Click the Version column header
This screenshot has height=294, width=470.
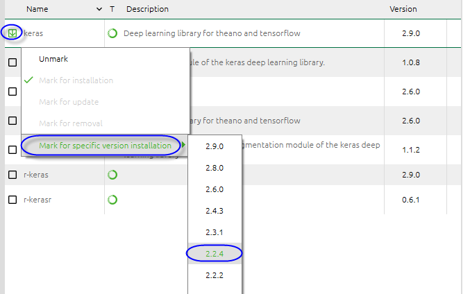click(x=403, y=9)
